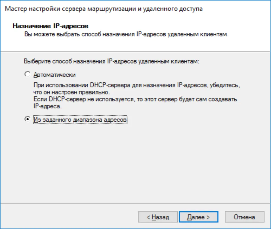The height and width of the screenshot is (229, 271).
Task: Click the empty gray area left of Назад button
Action: (69, 217)
